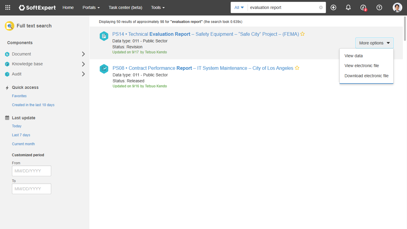Open the Copilot compass icon in header
The image size is (407, 229).
(x=333, y=7)
